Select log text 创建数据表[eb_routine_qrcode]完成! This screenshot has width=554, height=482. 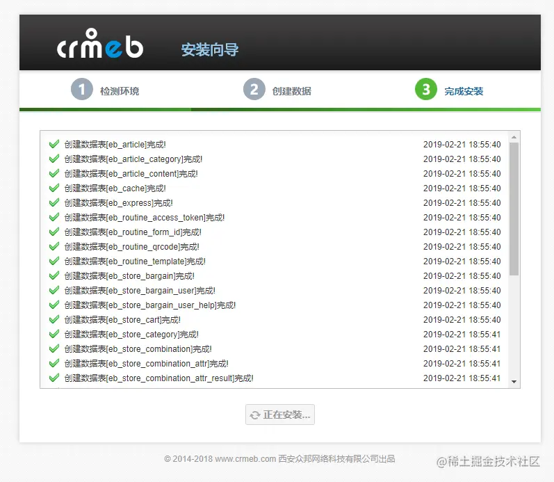(x=132, y=247)
